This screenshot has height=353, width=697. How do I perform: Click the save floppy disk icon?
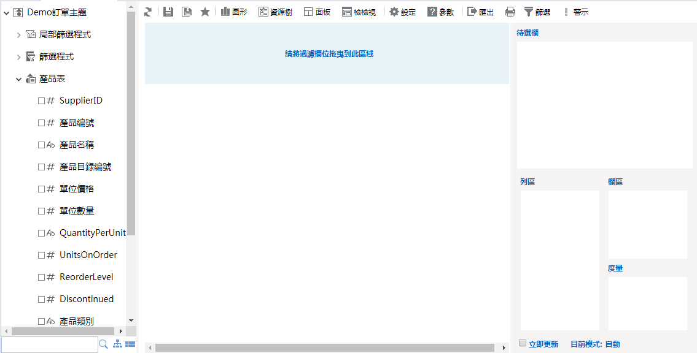(168, 12)
